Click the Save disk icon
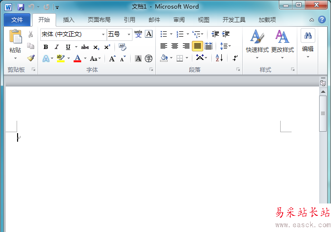 (x=21, y=7)
